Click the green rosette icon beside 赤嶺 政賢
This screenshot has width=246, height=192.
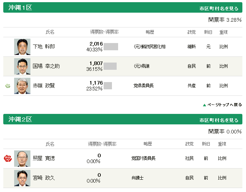8,86
